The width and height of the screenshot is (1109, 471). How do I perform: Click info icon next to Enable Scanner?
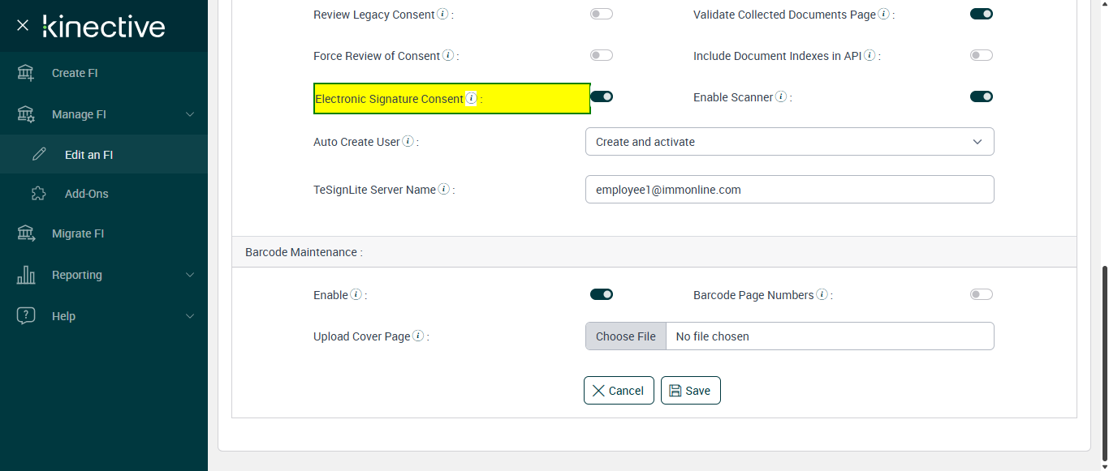tap(781, 97)
